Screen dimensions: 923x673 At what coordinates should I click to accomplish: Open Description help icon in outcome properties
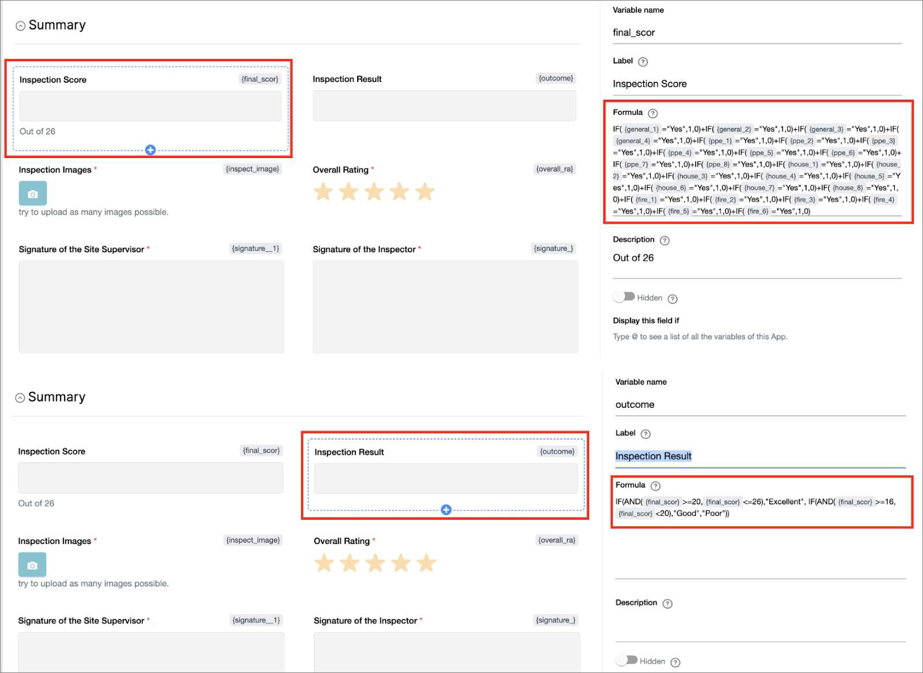tap(667, 604)
